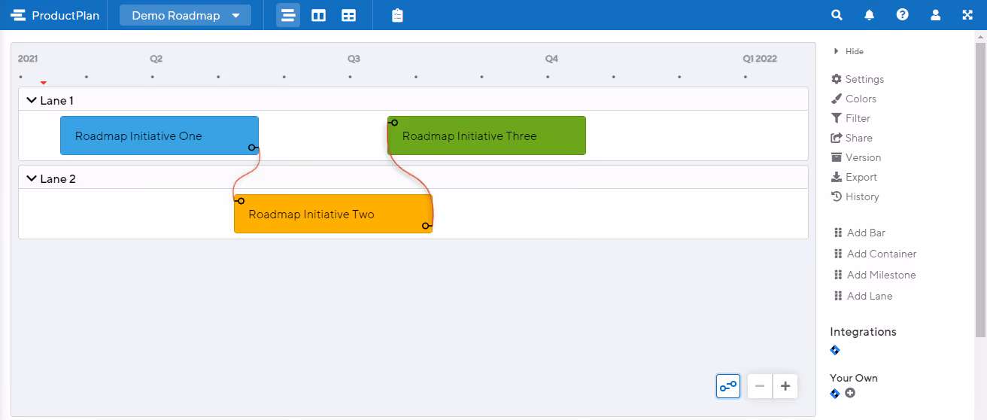Click the 2021 timeline label
This screenshot has height=420, width=987.
coord(28,59)
